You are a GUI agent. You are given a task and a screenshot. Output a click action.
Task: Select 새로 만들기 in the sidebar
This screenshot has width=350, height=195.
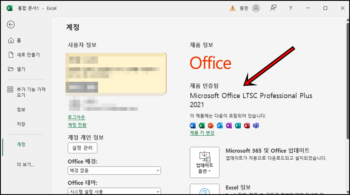(24, 55)
